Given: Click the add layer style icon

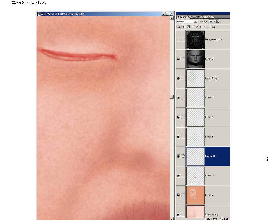Looking at the screenshot, I should pos(208,219).
